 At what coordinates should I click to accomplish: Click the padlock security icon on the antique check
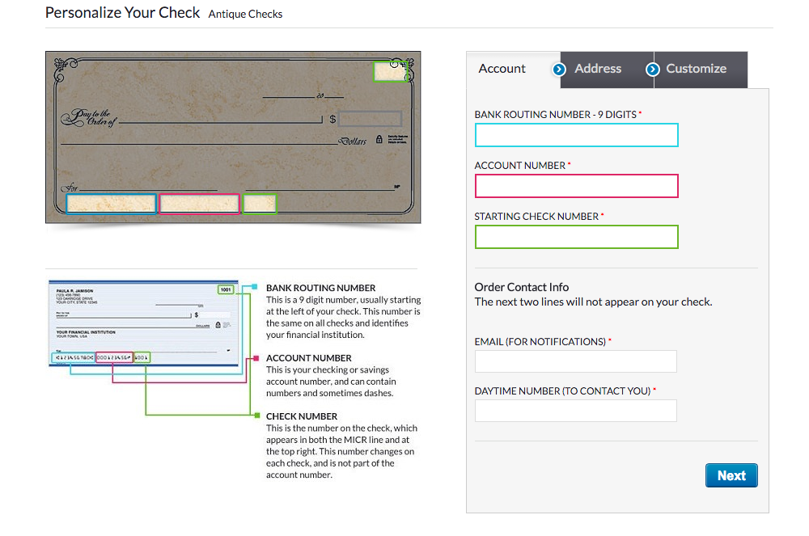click(379, 140)
